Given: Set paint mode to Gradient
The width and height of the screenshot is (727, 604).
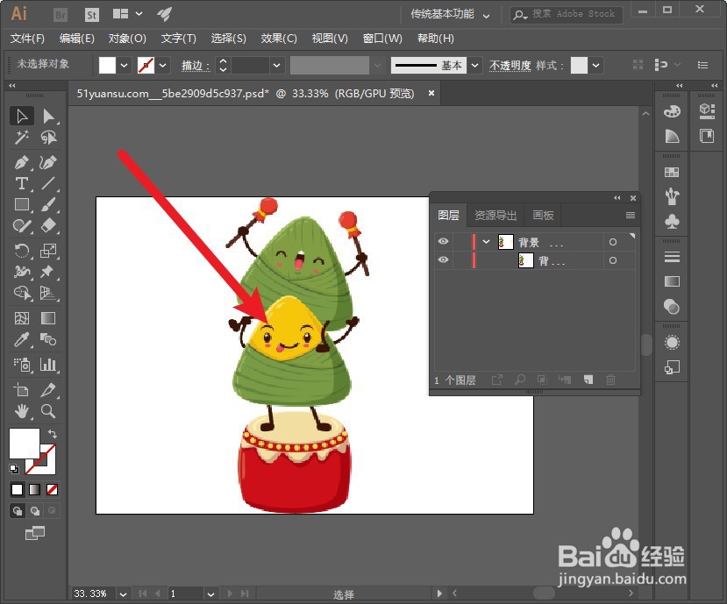Looking at the screenshot, I should click(35, 489).
